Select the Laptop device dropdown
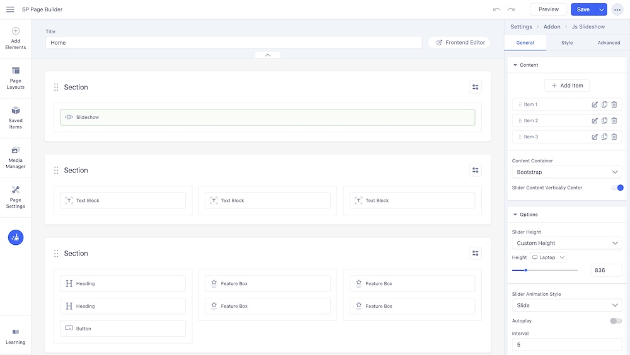 click(548, 257)
